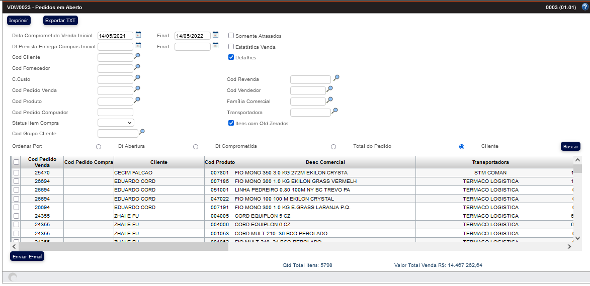Open Cod Produto search lookup
Screen dimensions: 590x286
137,101
